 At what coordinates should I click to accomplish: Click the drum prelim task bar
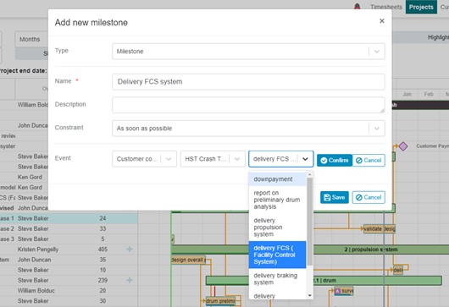point(220,301)
